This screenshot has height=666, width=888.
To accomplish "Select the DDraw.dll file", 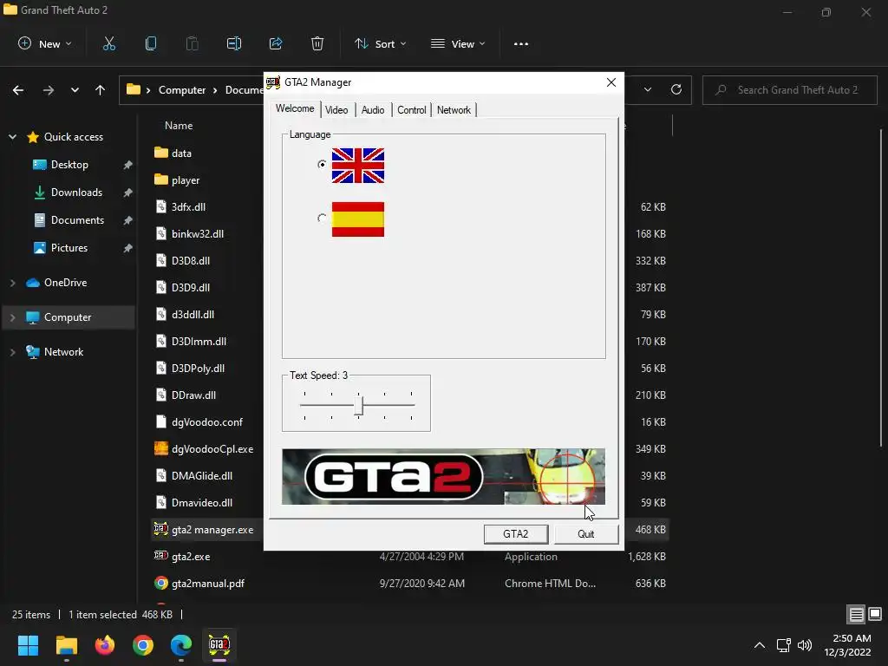I will pos(193,395).
